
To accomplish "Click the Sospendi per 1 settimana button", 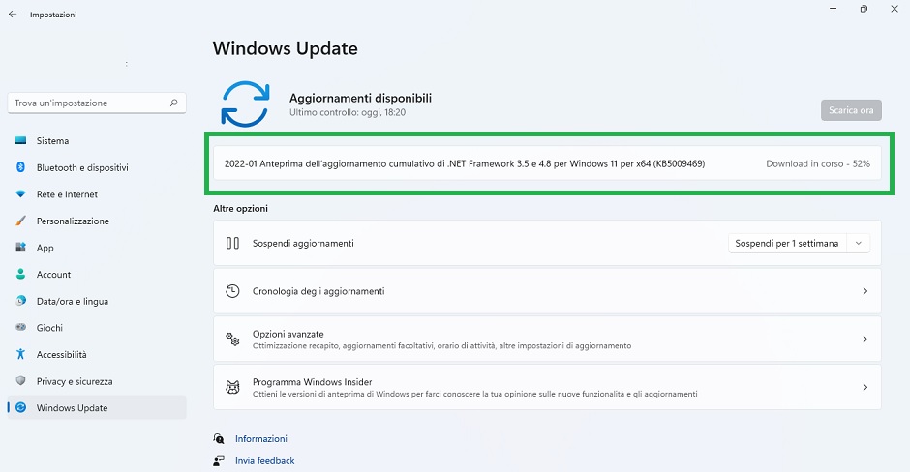I will coord(787,243).
